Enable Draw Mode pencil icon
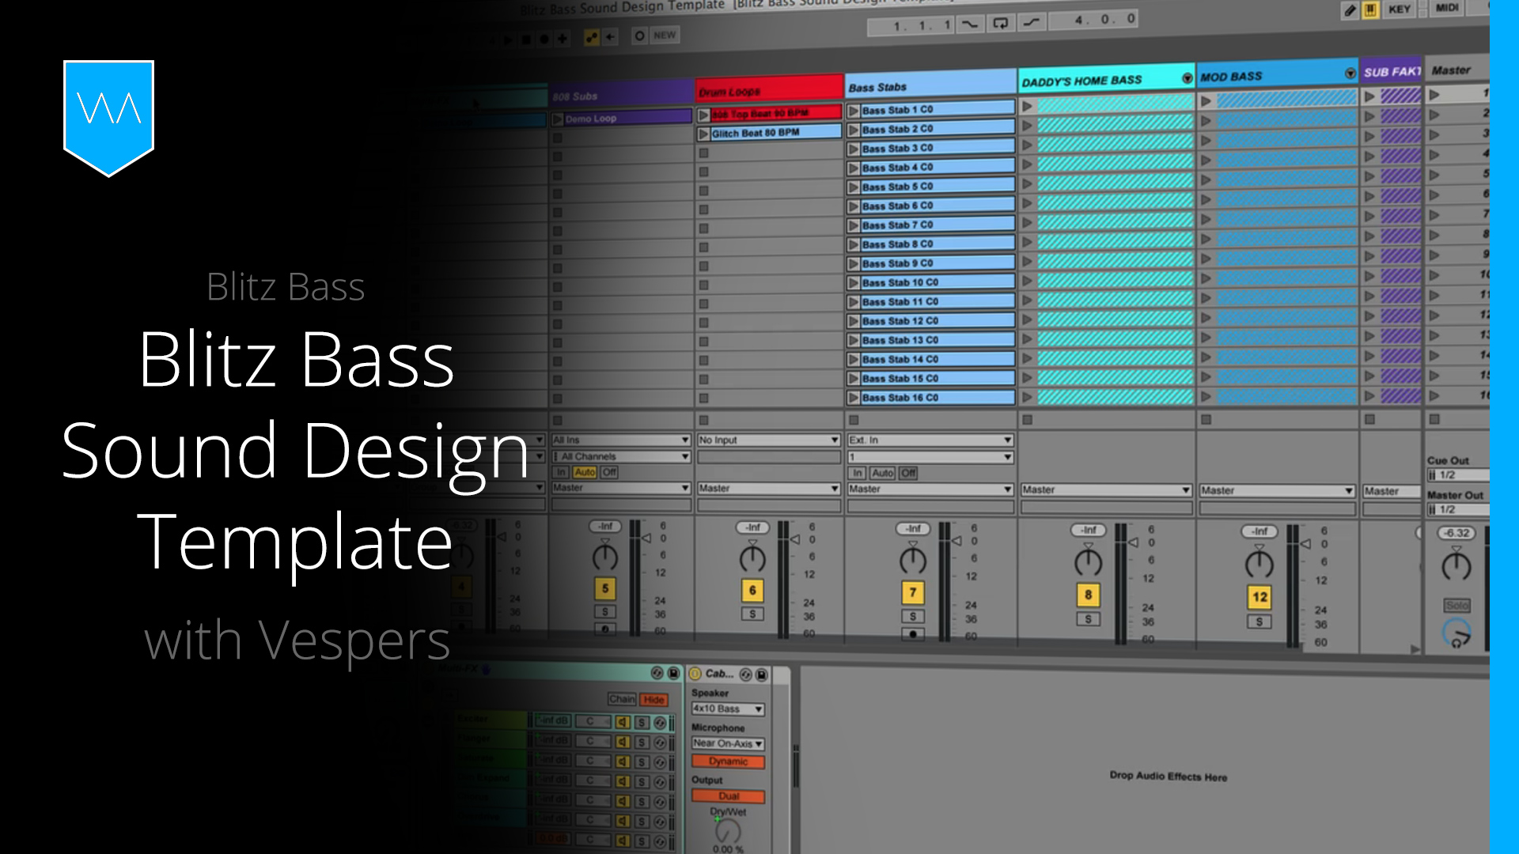This screenshot has width=1519, height=854. pos(1350,10)
